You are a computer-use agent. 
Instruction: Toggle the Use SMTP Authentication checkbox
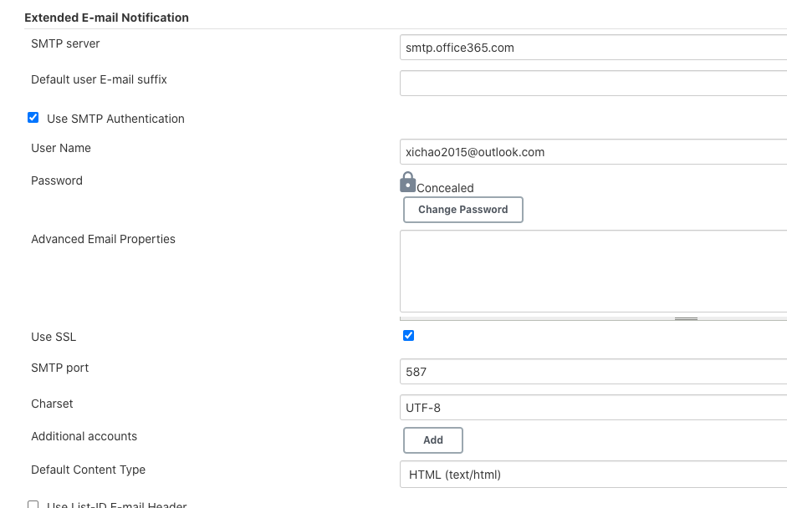33,118
